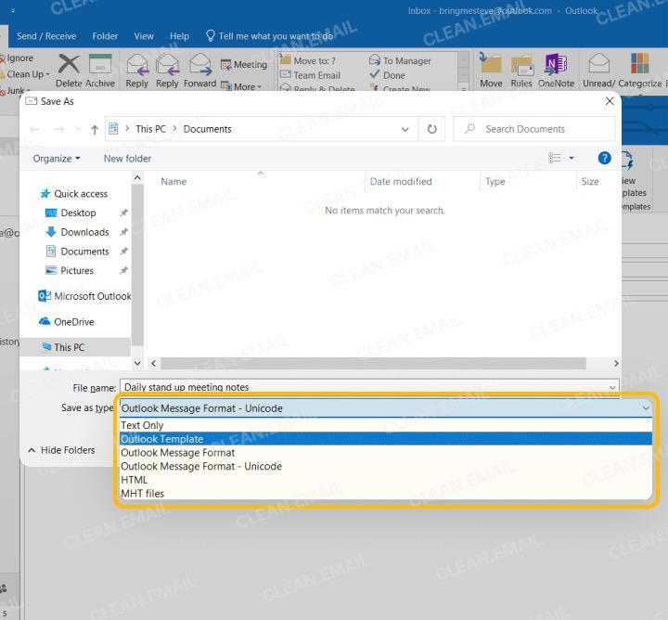Select Move to: ? quick step

(x=308, y=60)
